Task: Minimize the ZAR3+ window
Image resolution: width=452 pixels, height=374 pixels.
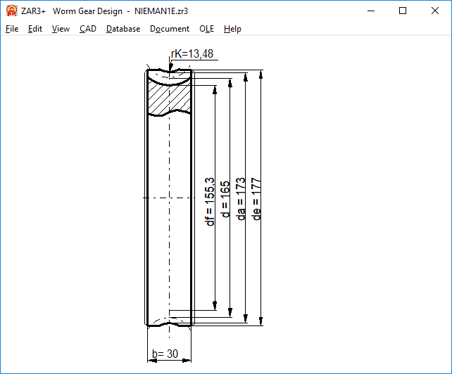Action: pos(370,11)
